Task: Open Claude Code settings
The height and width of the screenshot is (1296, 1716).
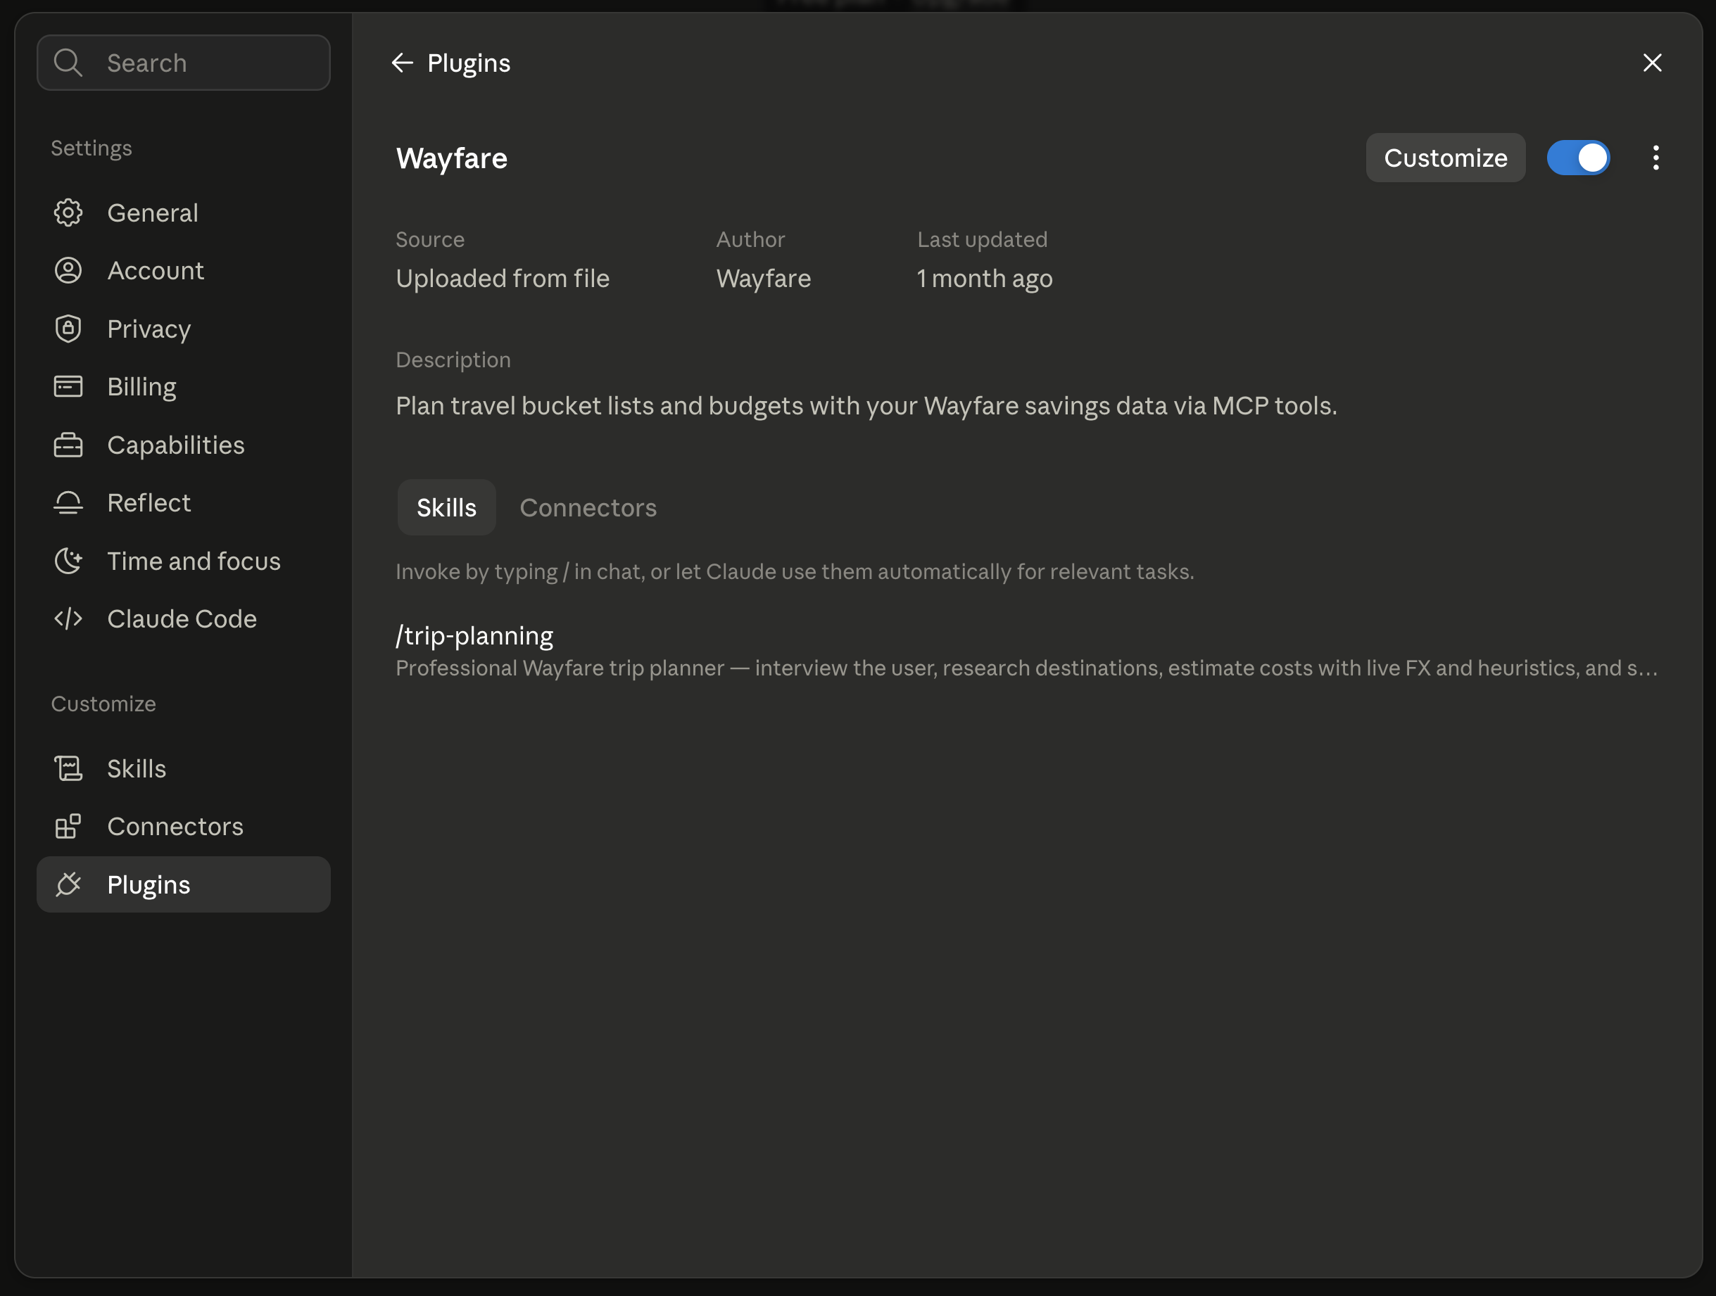Action: (184, 619)
